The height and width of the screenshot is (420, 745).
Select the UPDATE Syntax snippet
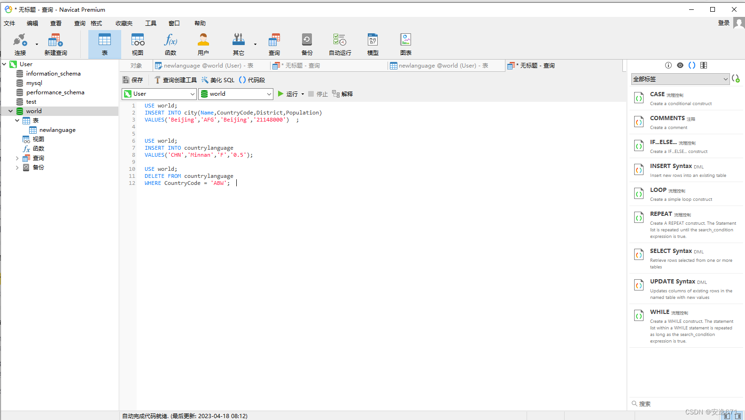coord(686,289)
